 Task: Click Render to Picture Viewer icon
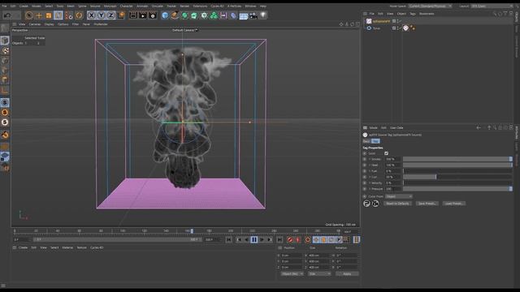click(143, 15)
